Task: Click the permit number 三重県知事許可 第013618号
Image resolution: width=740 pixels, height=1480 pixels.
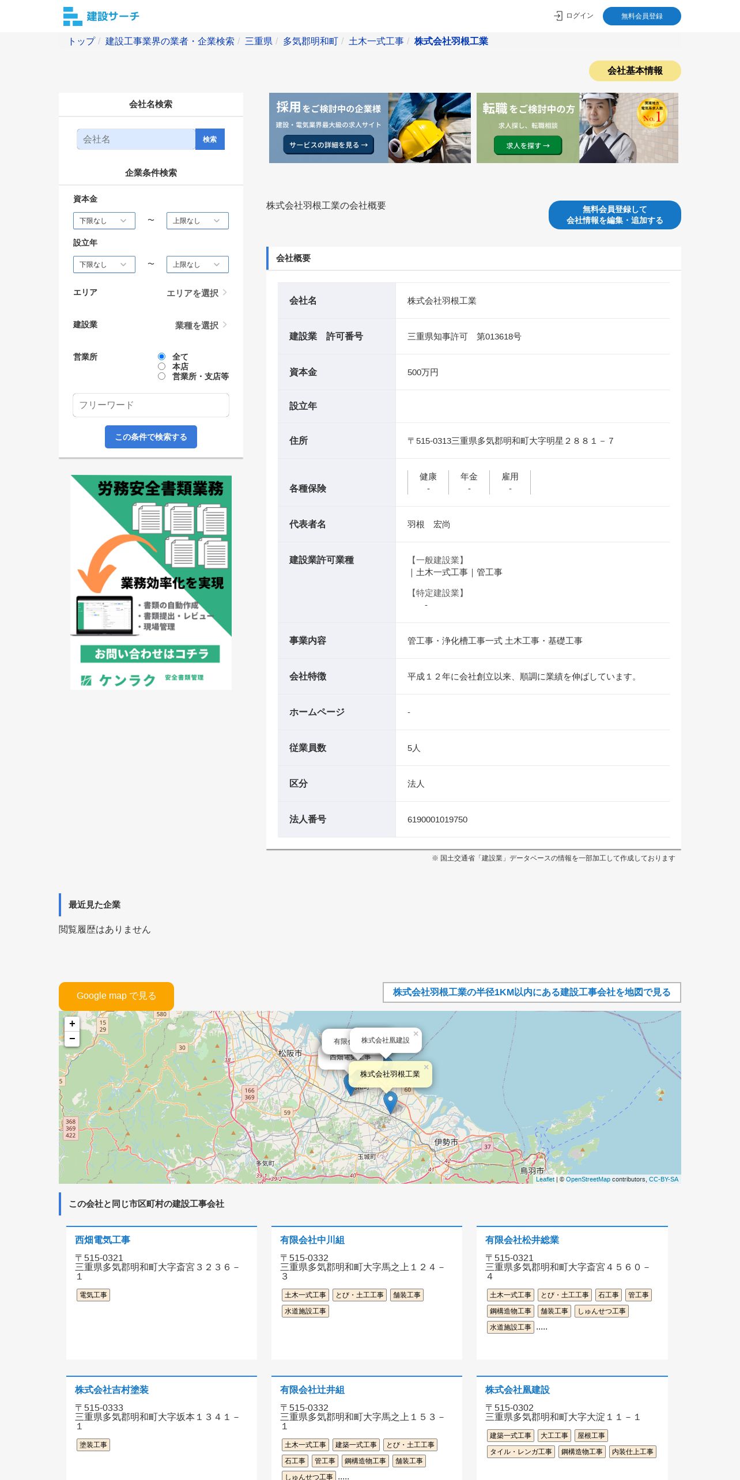Action: point(465,337)
